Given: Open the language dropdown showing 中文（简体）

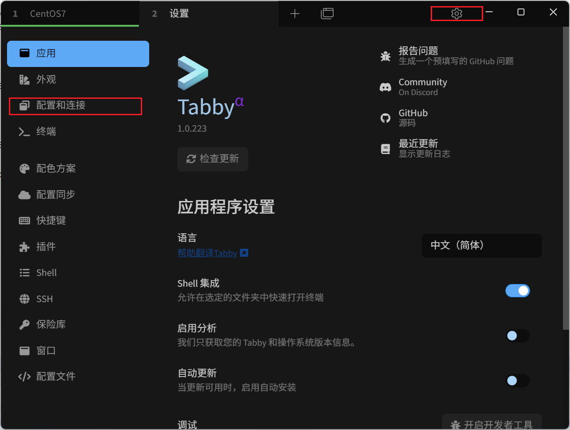Looking at the screenshot, I should [x=481, y=245].
